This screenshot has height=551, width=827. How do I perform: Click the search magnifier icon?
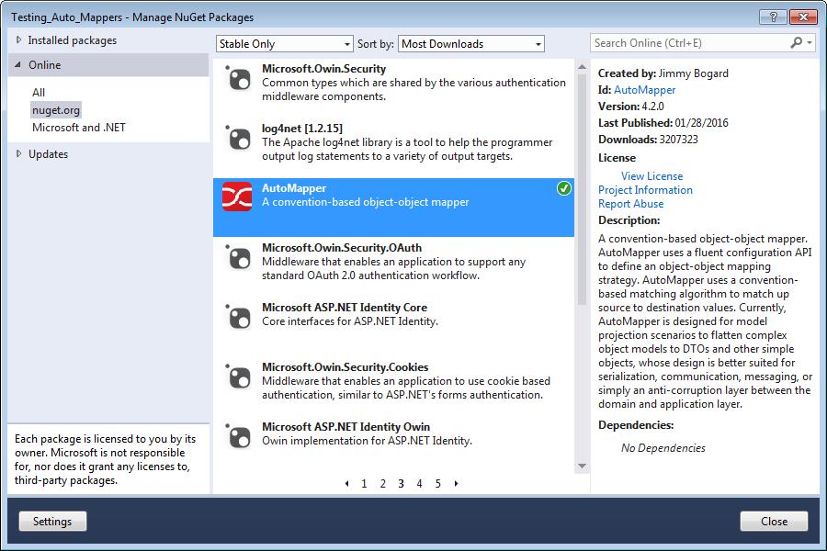(796, 43)
